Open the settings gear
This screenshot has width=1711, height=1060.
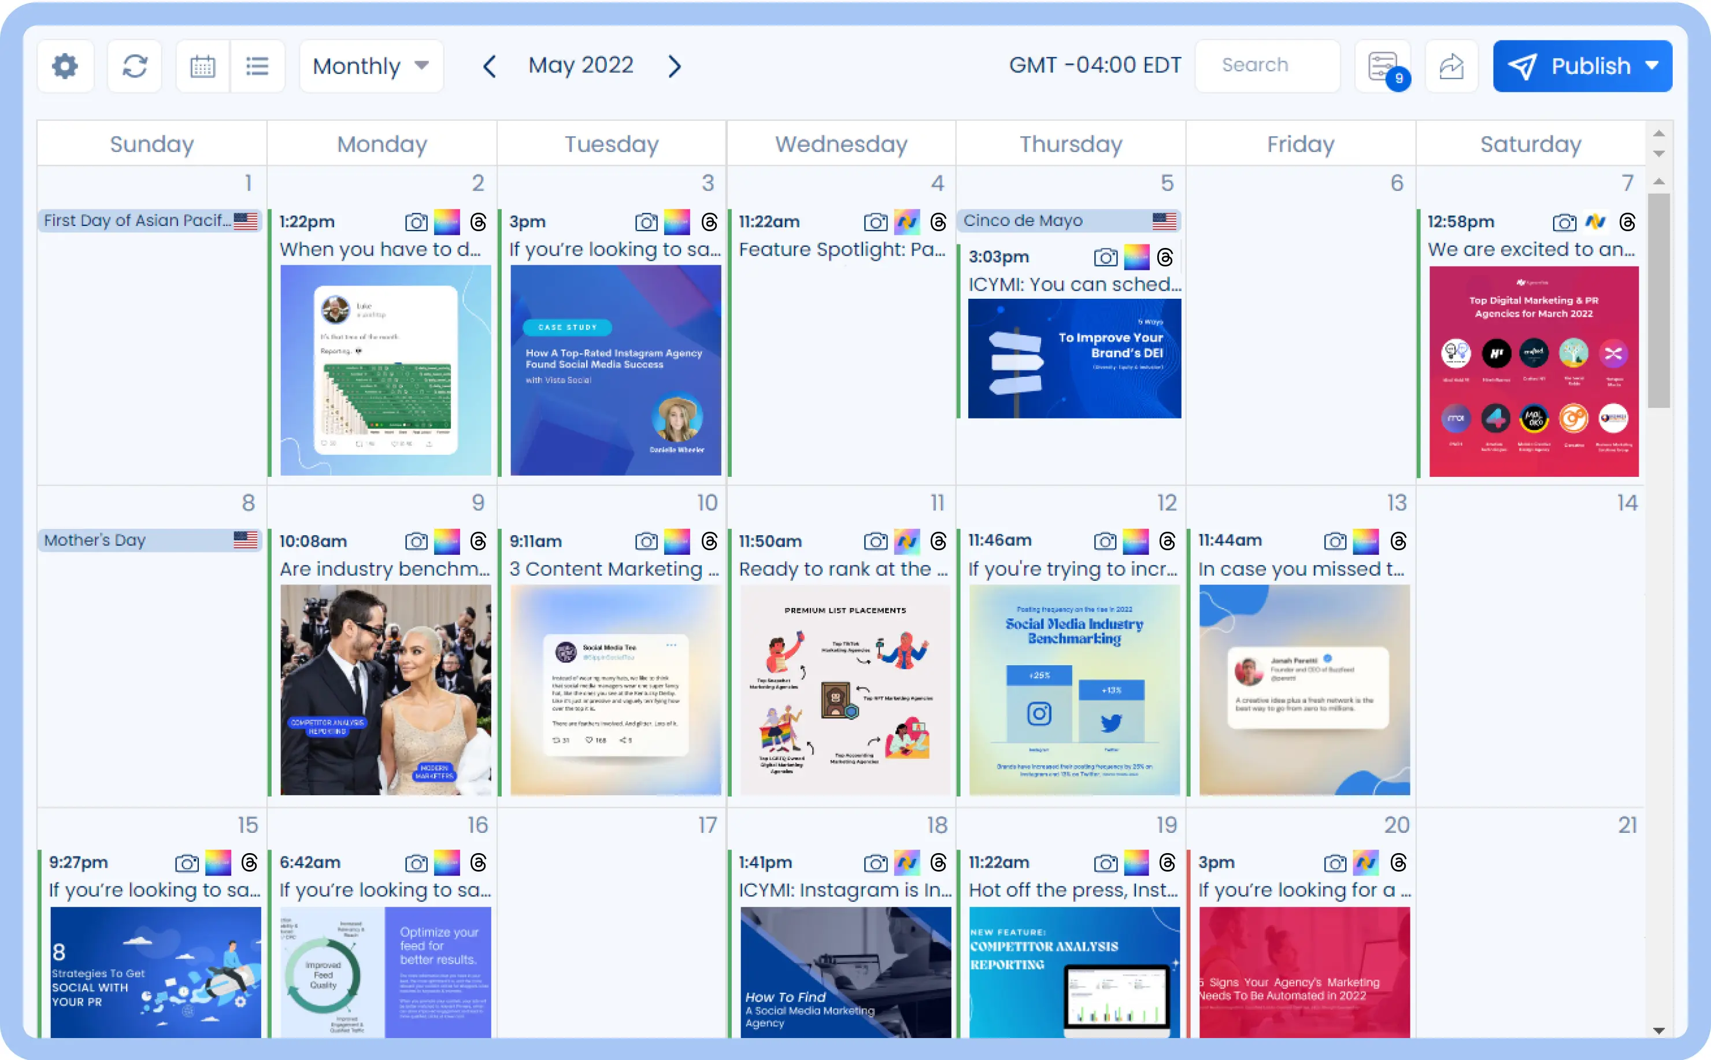coord(65,66)
